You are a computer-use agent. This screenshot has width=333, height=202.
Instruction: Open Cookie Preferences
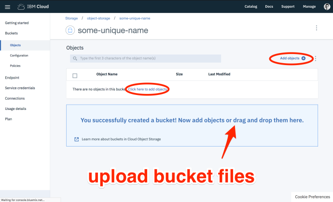(313, 197)
